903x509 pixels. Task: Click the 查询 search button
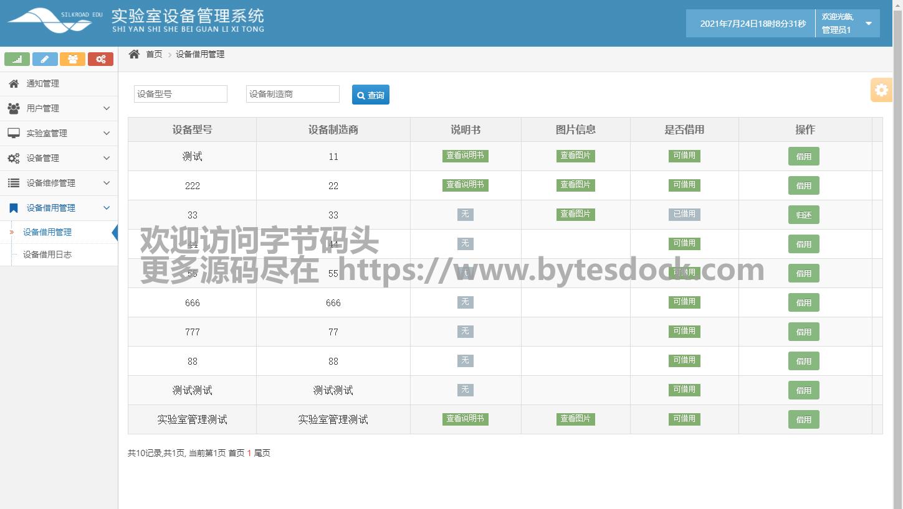click(370, 95)
